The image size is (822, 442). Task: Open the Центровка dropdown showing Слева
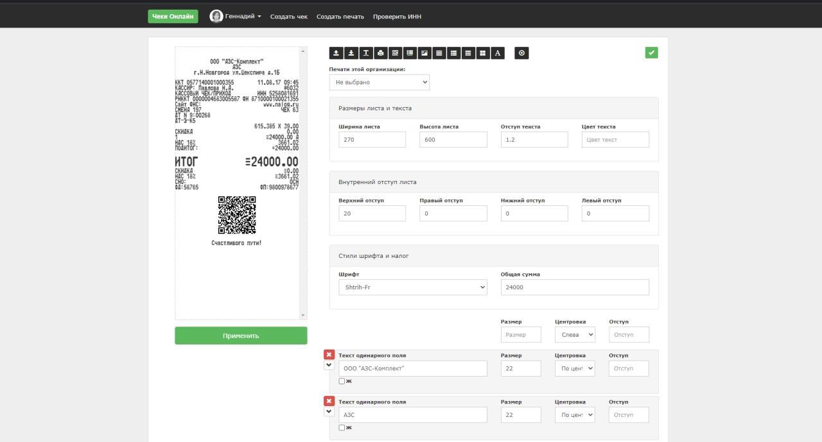tap(575, 335)
